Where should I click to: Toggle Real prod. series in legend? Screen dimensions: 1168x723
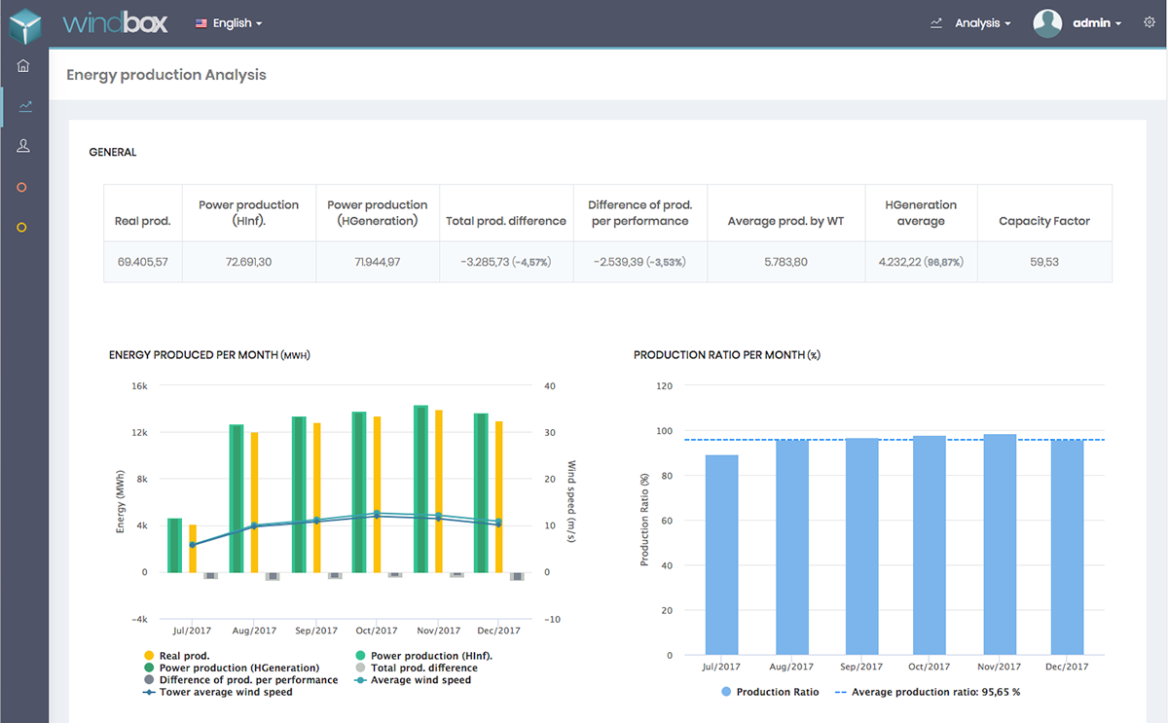(x=183, y=656)
